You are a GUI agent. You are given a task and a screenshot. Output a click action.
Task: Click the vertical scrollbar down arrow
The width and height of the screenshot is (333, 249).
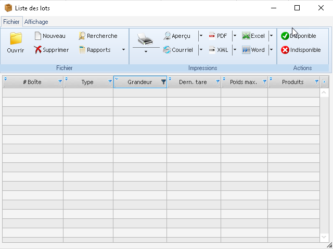(324, 237)
